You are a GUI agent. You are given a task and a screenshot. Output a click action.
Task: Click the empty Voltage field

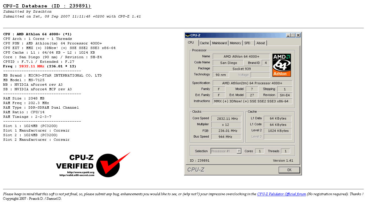click(x=260, y=75)
